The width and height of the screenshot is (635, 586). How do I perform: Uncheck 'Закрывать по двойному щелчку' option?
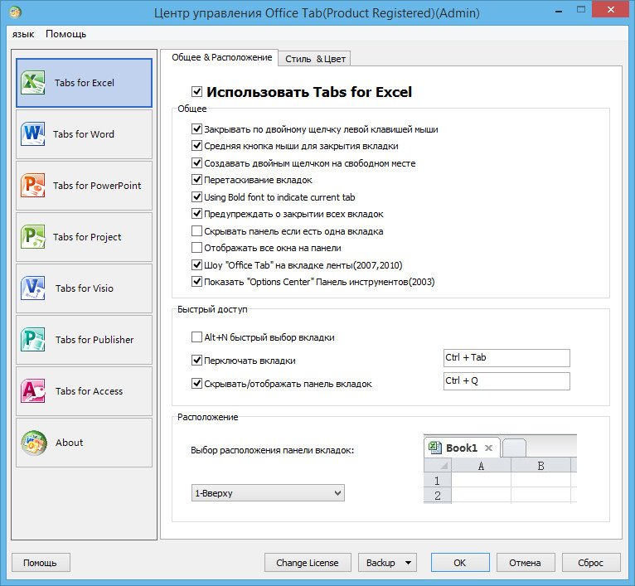[196, 129]
